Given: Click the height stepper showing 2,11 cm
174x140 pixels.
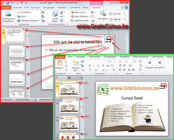Looking at the screenshot, I should tap(124, 14).
